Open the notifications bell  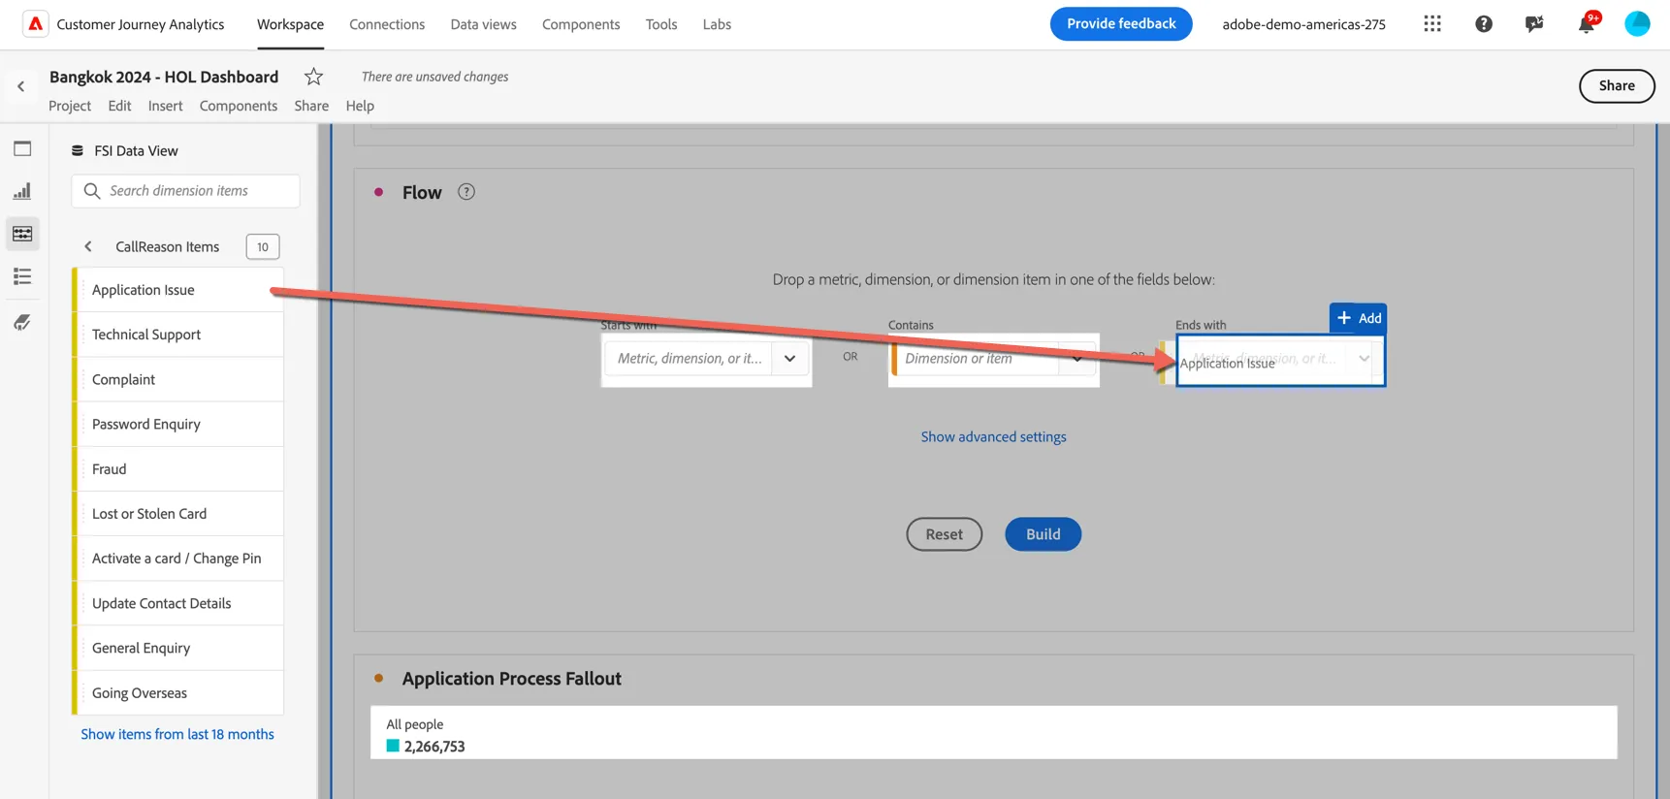1587,24
